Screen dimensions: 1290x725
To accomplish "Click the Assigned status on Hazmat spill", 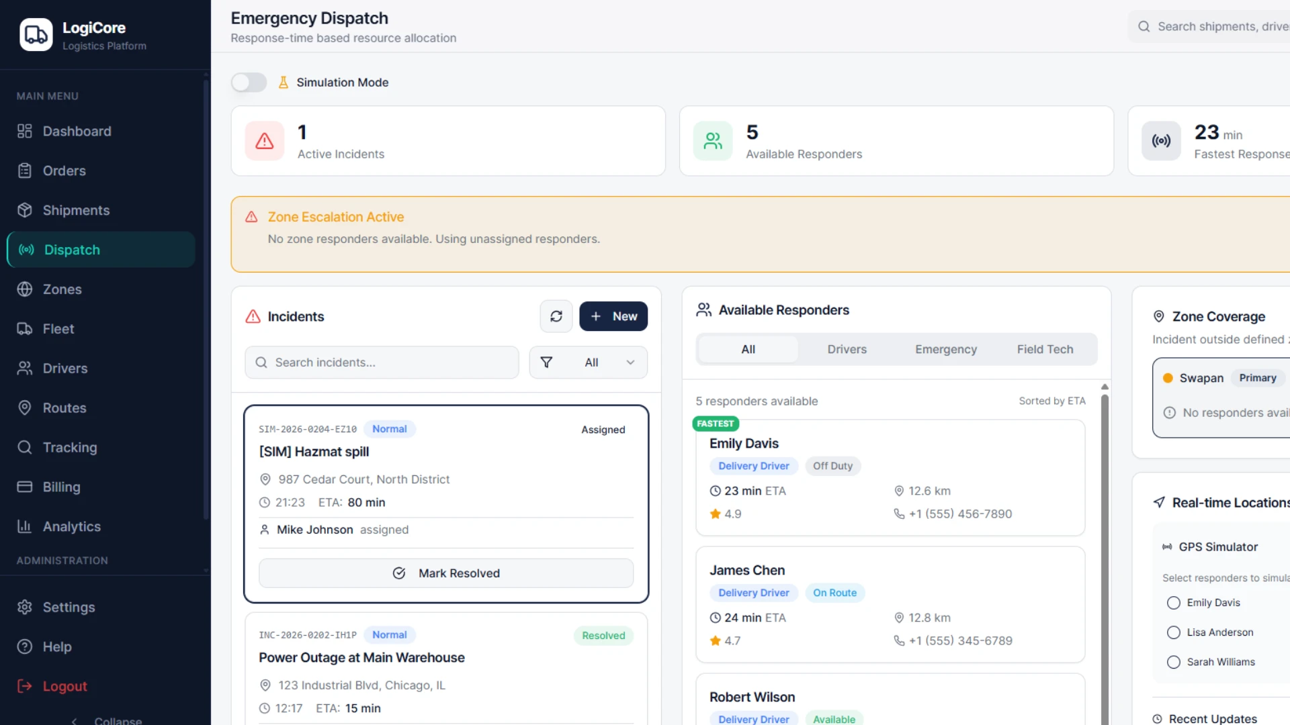I will [603, 430].
